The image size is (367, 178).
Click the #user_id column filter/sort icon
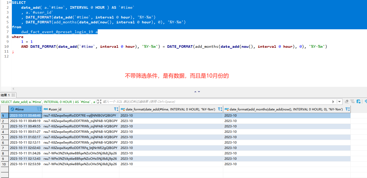[116, 109]
